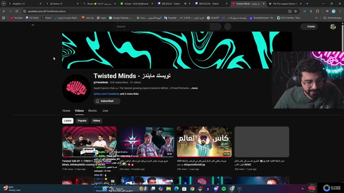This screenshot has height=193, width=344.
Task: Open the ChatGPT bookmark
Action: click(213, 18)
